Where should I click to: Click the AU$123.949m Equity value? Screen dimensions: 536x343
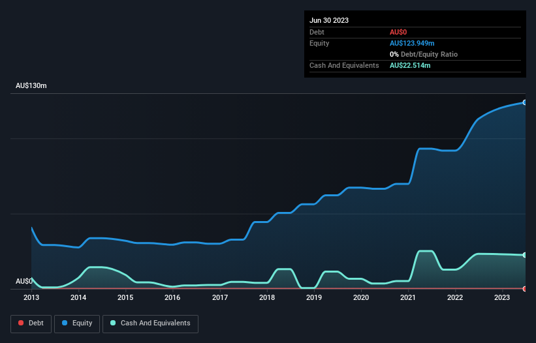(412, 43)
